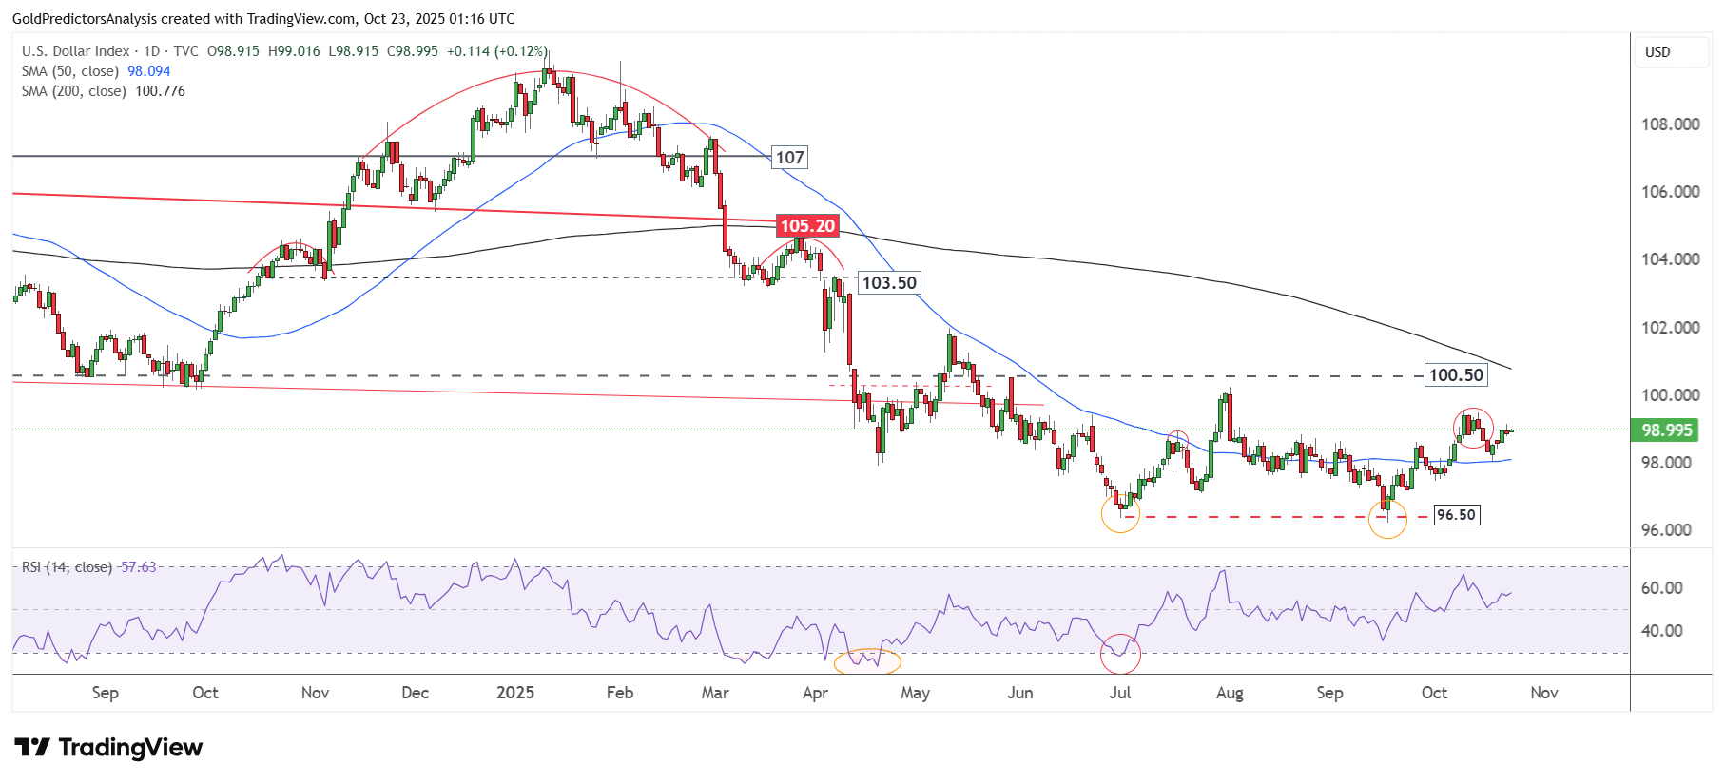Select the red circle around October high
Viewport: 1725px width, 783px height.
1473,427
